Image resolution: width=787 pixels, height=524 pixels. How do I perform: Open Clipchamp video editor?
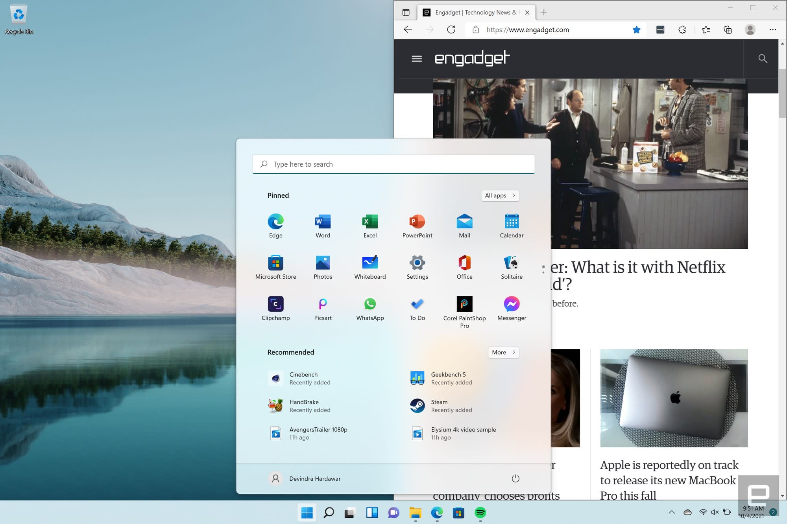click(275, 303)
